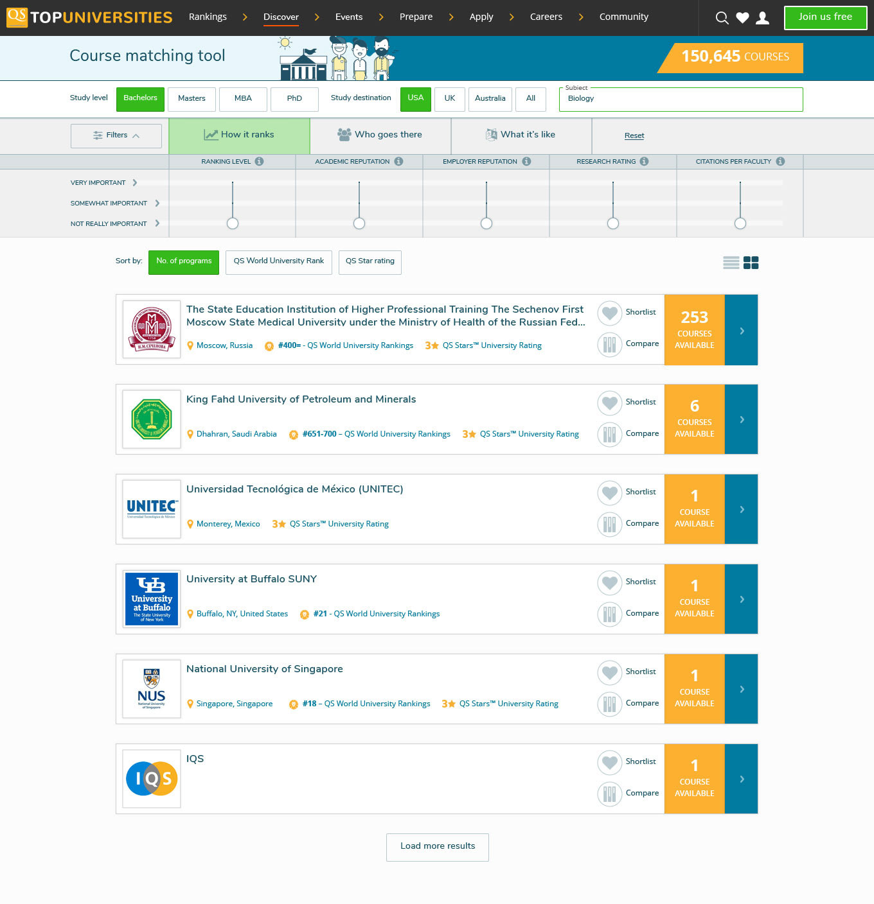Open Sechenov university details arrow
The image size is (874, 904).
(x=742, y=330)
